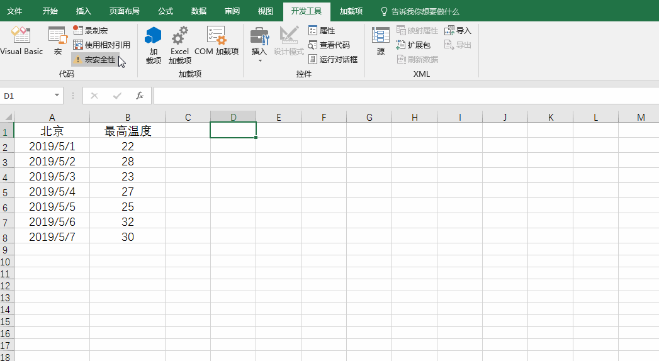Viewport: 659px width, 361px height.
Task: Select temperature cell showing 28
Action: pos(127,161)
